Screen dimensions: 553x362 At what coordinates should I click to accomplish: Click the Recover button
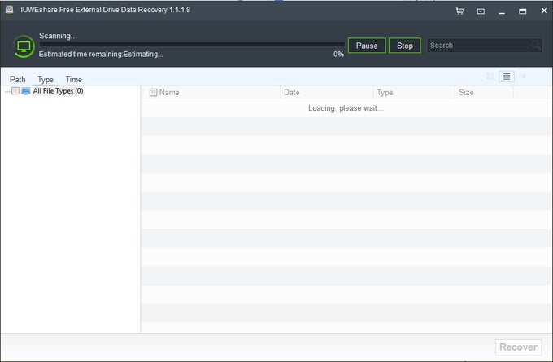519,347
